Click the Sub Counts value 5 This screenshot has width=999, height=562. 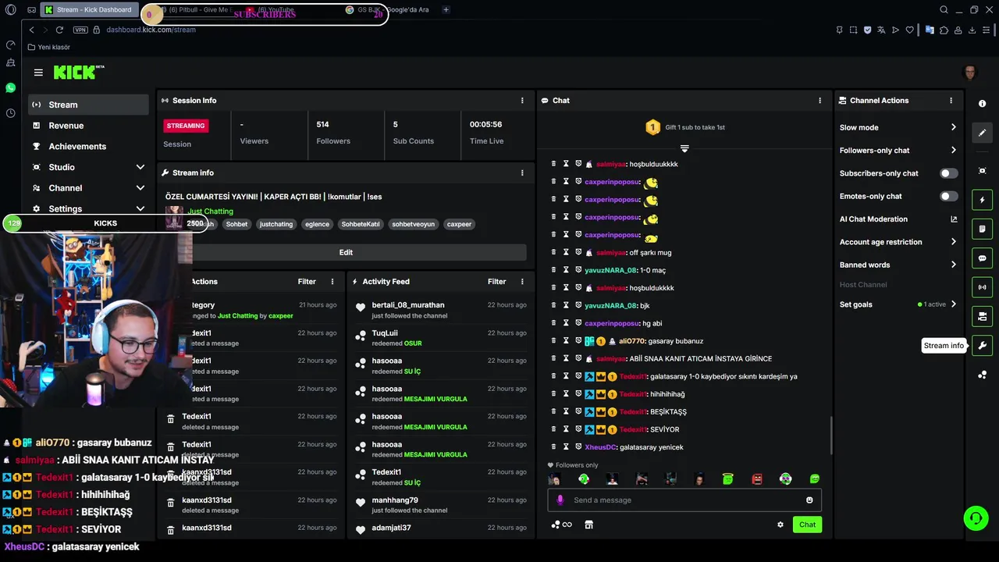pos(396,124)
